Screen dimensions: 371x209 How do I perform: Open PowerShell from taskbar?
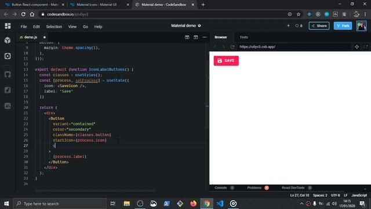(166, 204)
